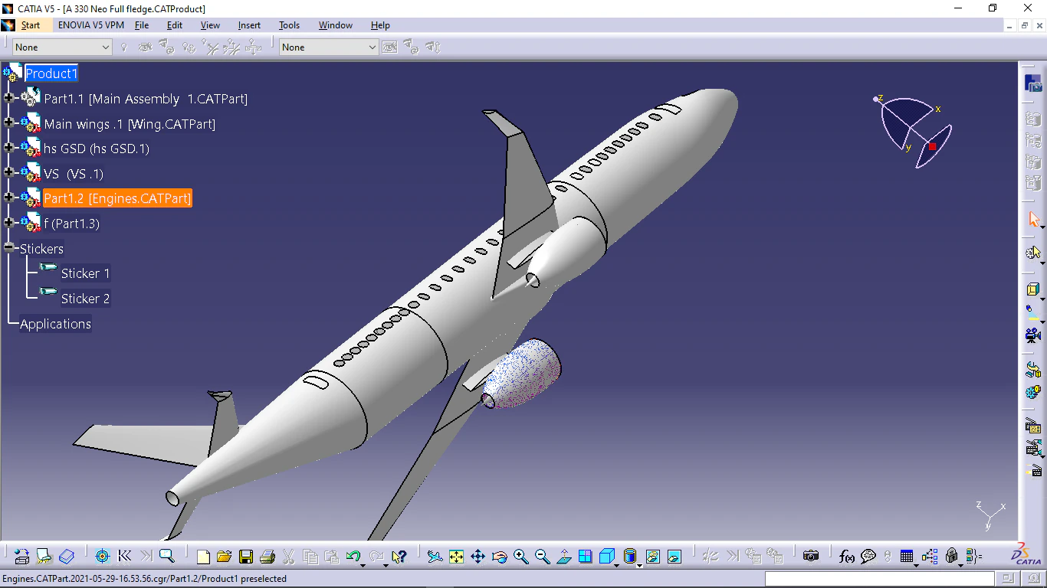Image resolution: width=1047 pixels, height=588 pixels.
Task: Open the Help menu
Action: coord(380,25)
